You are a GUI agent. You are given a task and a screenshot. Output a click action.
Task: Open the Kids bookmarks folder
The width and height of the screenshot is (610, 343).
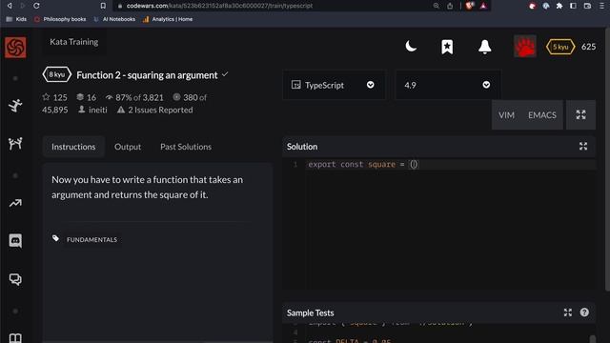(x=16, y=19)
